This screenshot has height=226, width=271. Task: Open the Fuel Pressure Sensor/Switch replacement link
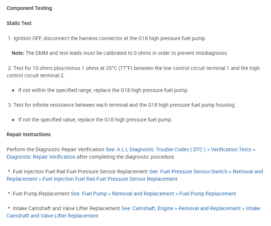[206, 172]
